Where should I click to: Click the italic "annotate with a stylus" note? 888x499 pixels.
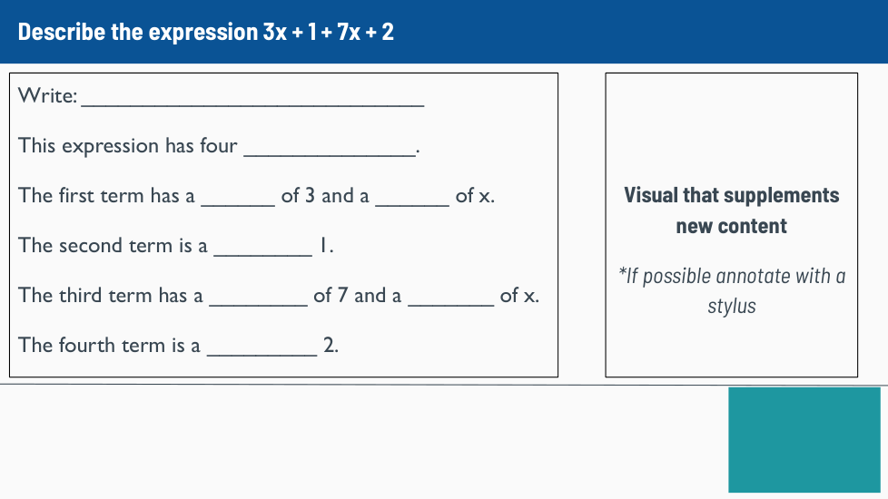(731, 290)
